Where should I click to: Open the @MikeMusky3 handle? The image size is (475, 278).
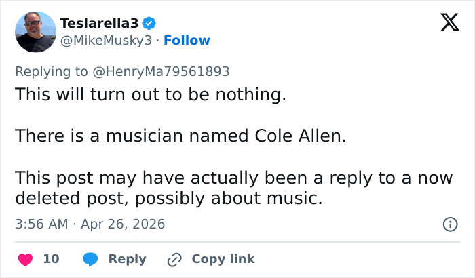[106, 41]
